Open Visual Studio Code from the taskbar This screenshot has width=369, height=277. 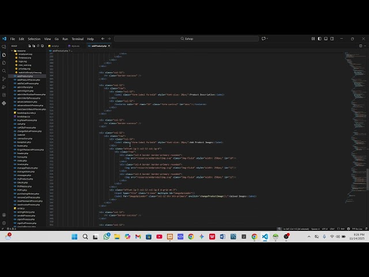coord(265,237)
